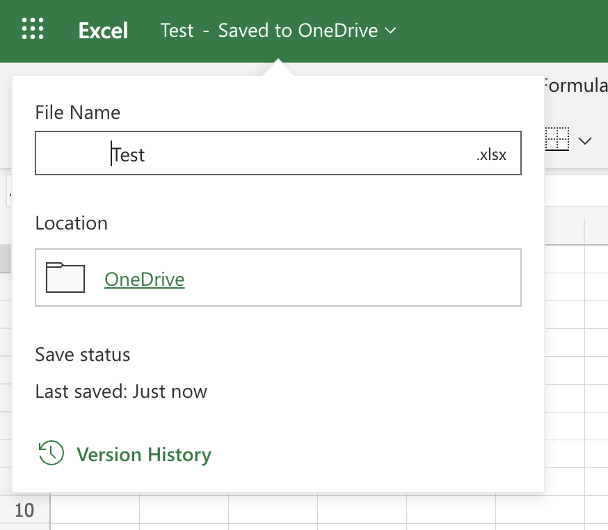
Task: Click the folder icon next to OneDrive
Action: point(65,278)
